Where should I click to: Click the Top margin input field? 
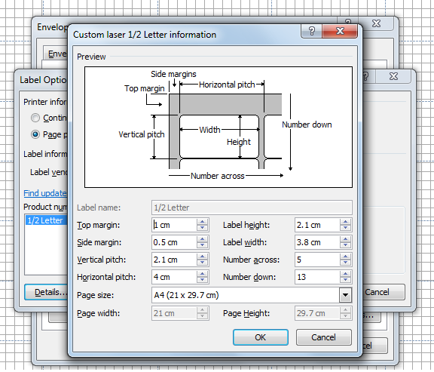[174, 225]
